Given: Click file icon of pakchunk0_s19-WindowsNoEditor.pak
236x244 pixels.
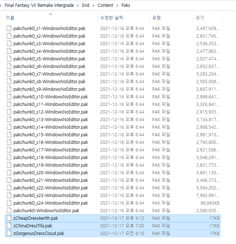Looking at the screenshot, I should click(9, 165).
